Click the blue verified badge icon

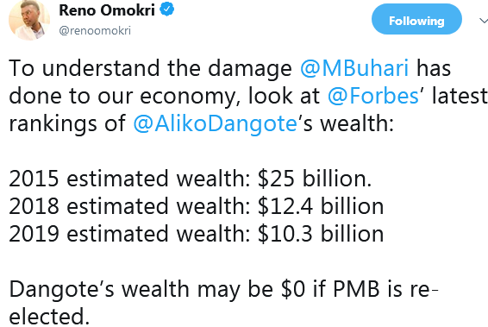[x=167, y=9]
